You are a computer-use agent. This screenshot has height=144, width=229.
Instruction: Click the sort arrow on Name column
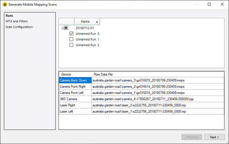(x=97, y=21)
